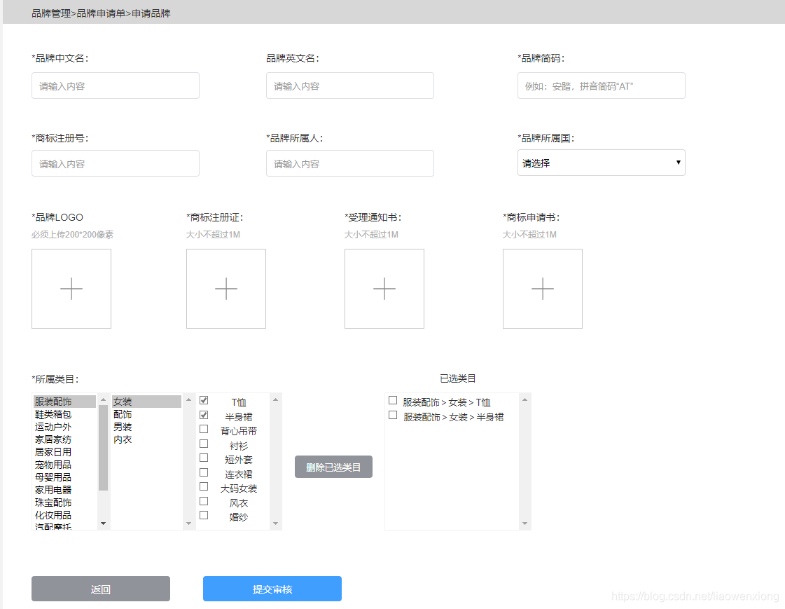The width and height of the screenshot is (785, 609).
Task: Select the 鞋类箱包 category
Action: [55, 414]
